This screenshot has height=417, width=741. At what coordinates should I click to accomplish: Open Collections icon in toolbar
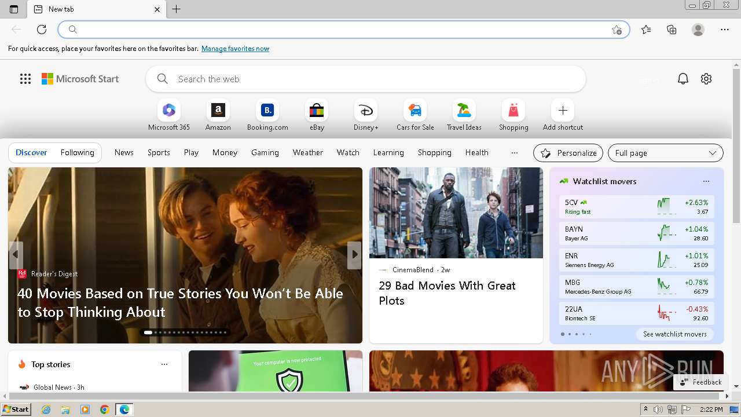tap(672, 30)
